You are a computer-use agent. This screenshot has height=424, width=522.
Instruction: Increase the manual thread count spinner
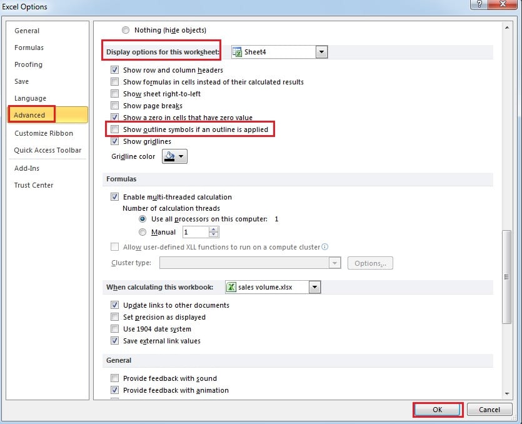[214, 229]
